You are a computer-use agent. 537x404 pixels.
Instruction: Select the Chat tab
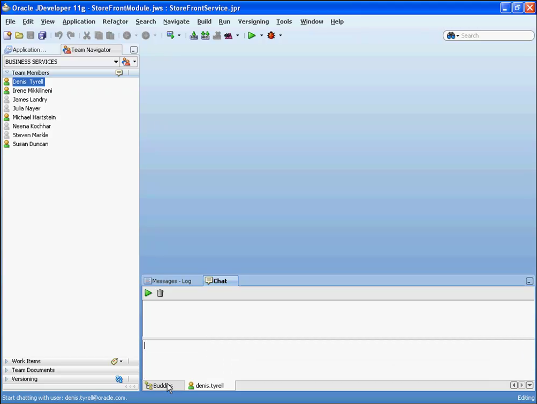coord(220,281)
